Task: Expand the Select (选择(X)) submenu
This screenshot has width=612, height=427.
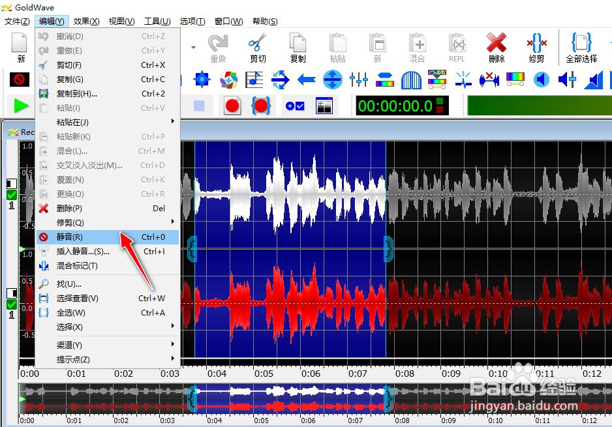Action: tap(107, 327)
